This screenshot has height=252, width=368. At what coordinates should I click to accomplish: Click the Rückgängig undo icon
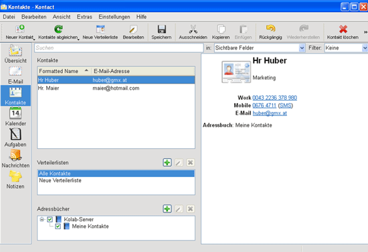270,29
